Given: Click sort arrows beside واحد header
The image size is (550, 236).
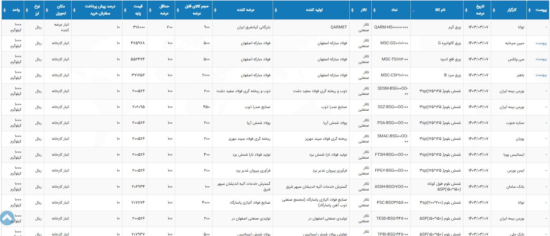Looking at the screenshot, I should pyautogui.click(x=4, y=10).
